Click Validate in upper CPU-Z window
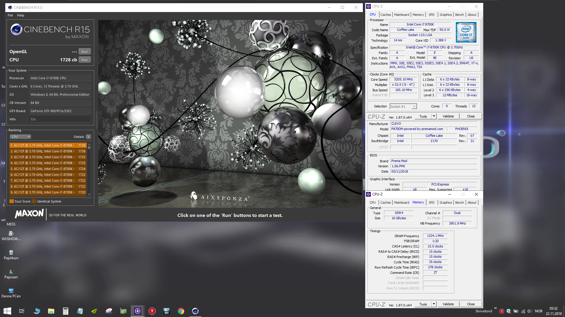Image resolution: width=565 pixels, height=317 pixels. (448, 116)
